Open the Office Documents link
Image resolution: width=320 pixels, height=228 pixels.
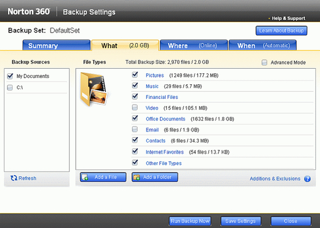coord(165,119)
